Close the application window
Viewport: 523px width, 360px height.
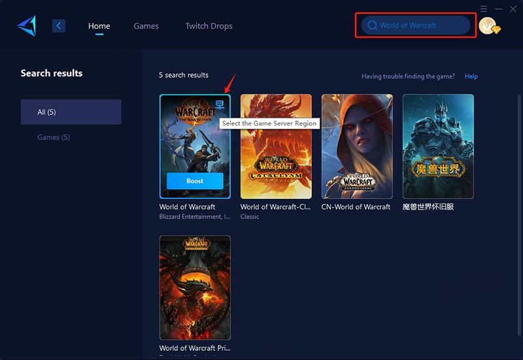[513, 9]
